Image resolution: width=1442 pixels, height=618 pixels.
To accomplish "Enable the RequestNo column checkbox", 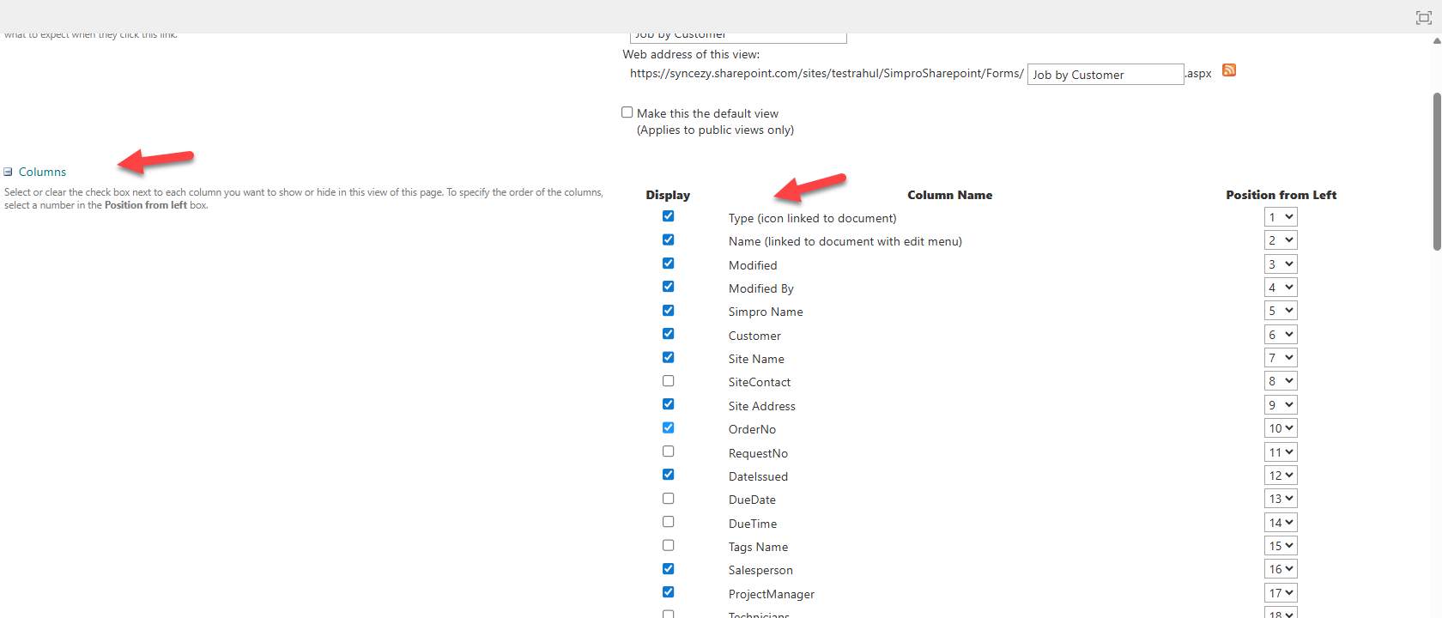I will point(668,451).
